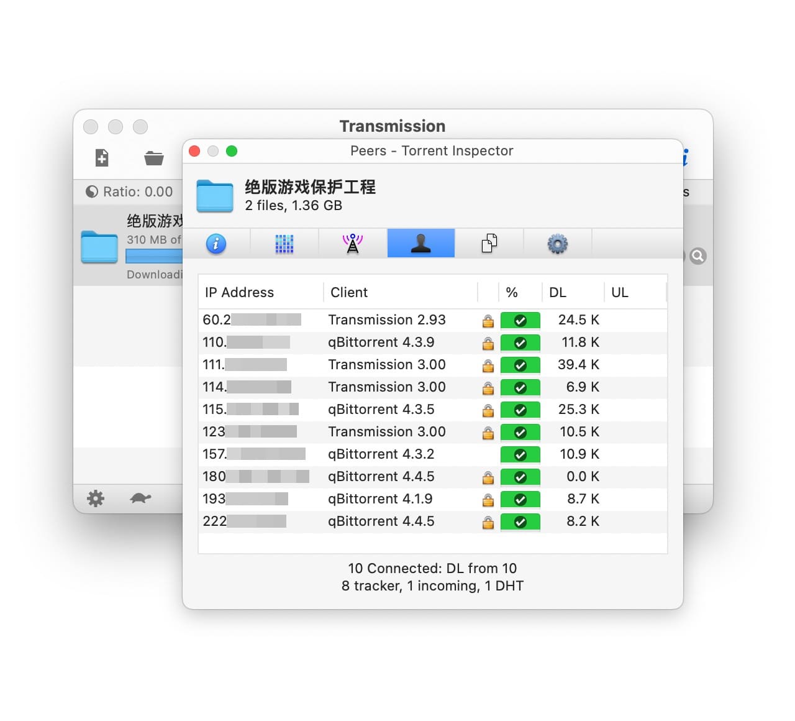795x721 pixels.
Task: Sort peers by IP Address column
Action: pyautogui.click(x=261, y=292)
